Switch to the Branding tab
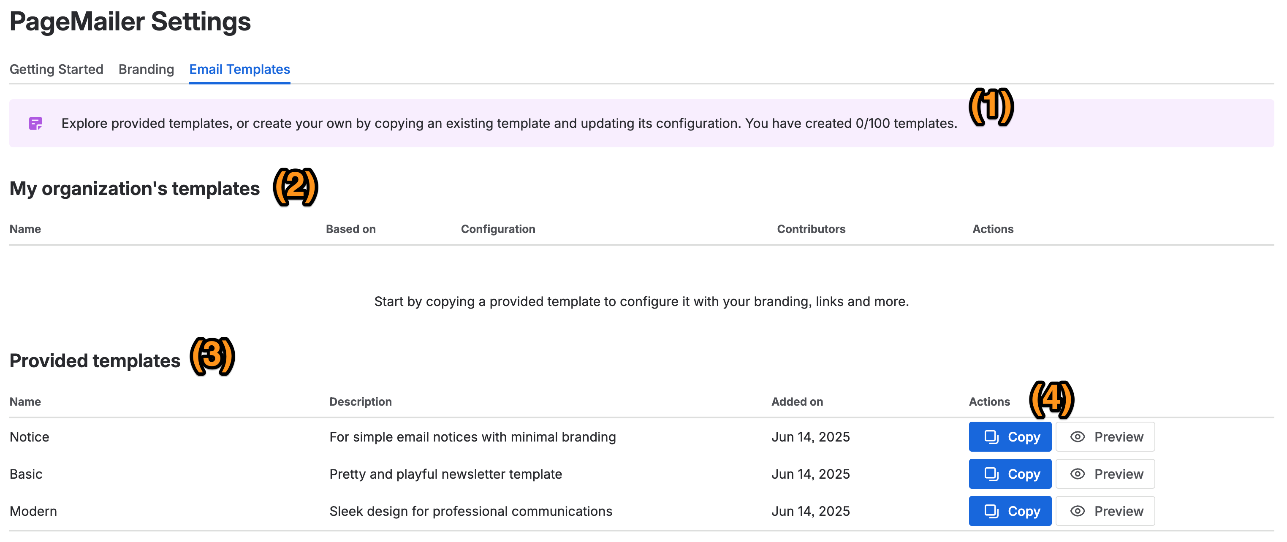Viewport: 1287px width, 542px height. click(x=147, y=69)
